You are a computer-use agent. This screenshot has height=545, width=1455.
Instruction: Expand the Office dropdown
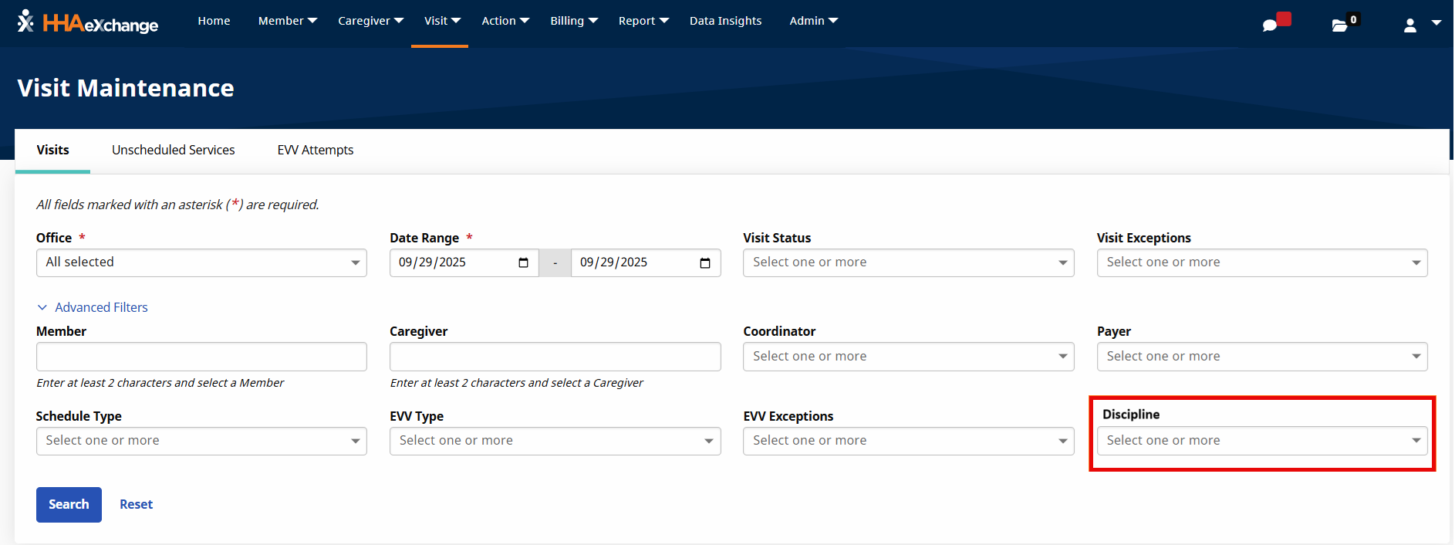tap(201, 263)
